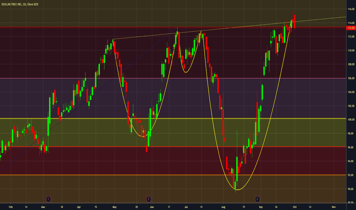The image size is (356, 210).
Task: Click the 18 date label after Mar
Action: [62, 207]
